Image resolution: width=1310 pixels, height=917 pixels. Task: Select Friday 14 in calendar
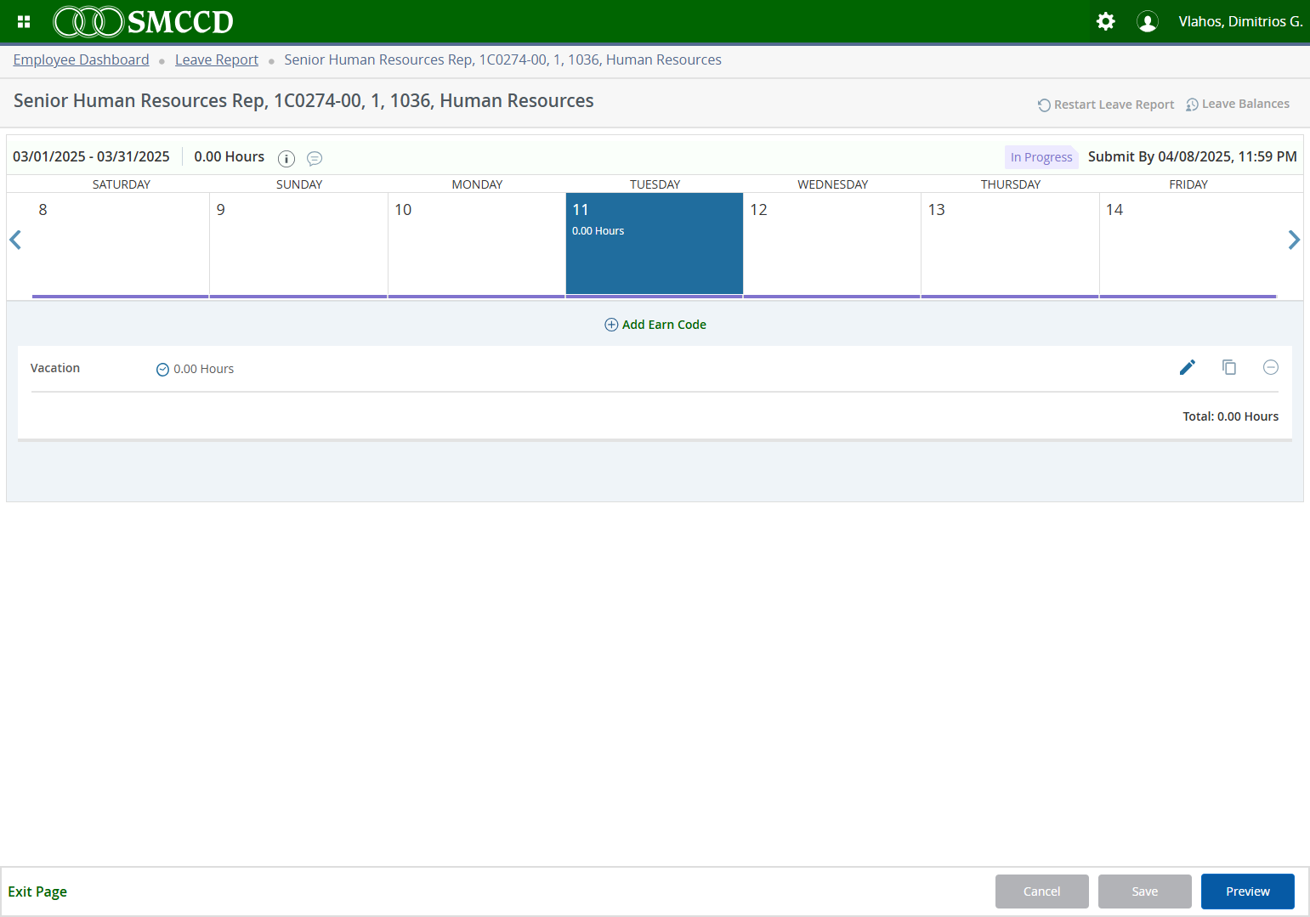tap(1188, 245)
